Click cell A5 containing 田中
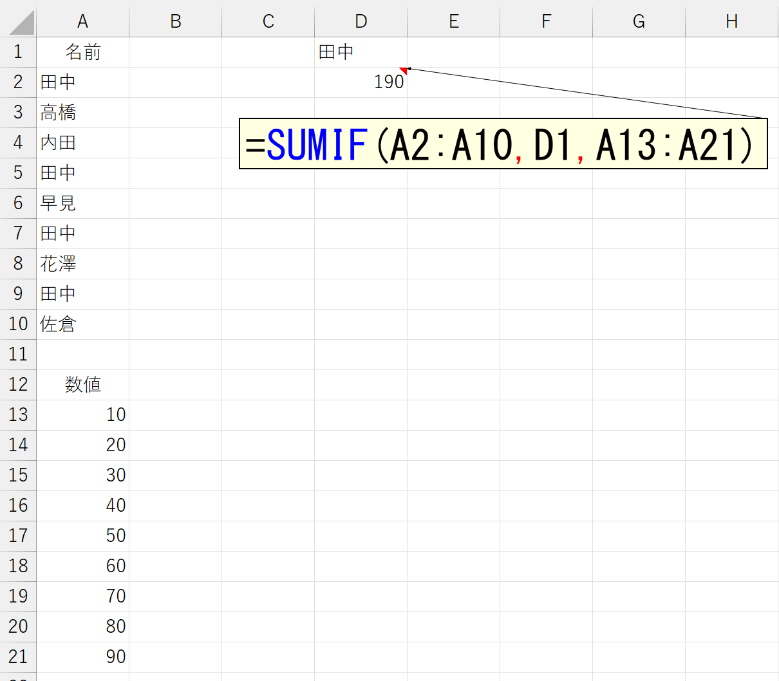Image resolution: width=779 pixels, height=681 pixels. 82,173
